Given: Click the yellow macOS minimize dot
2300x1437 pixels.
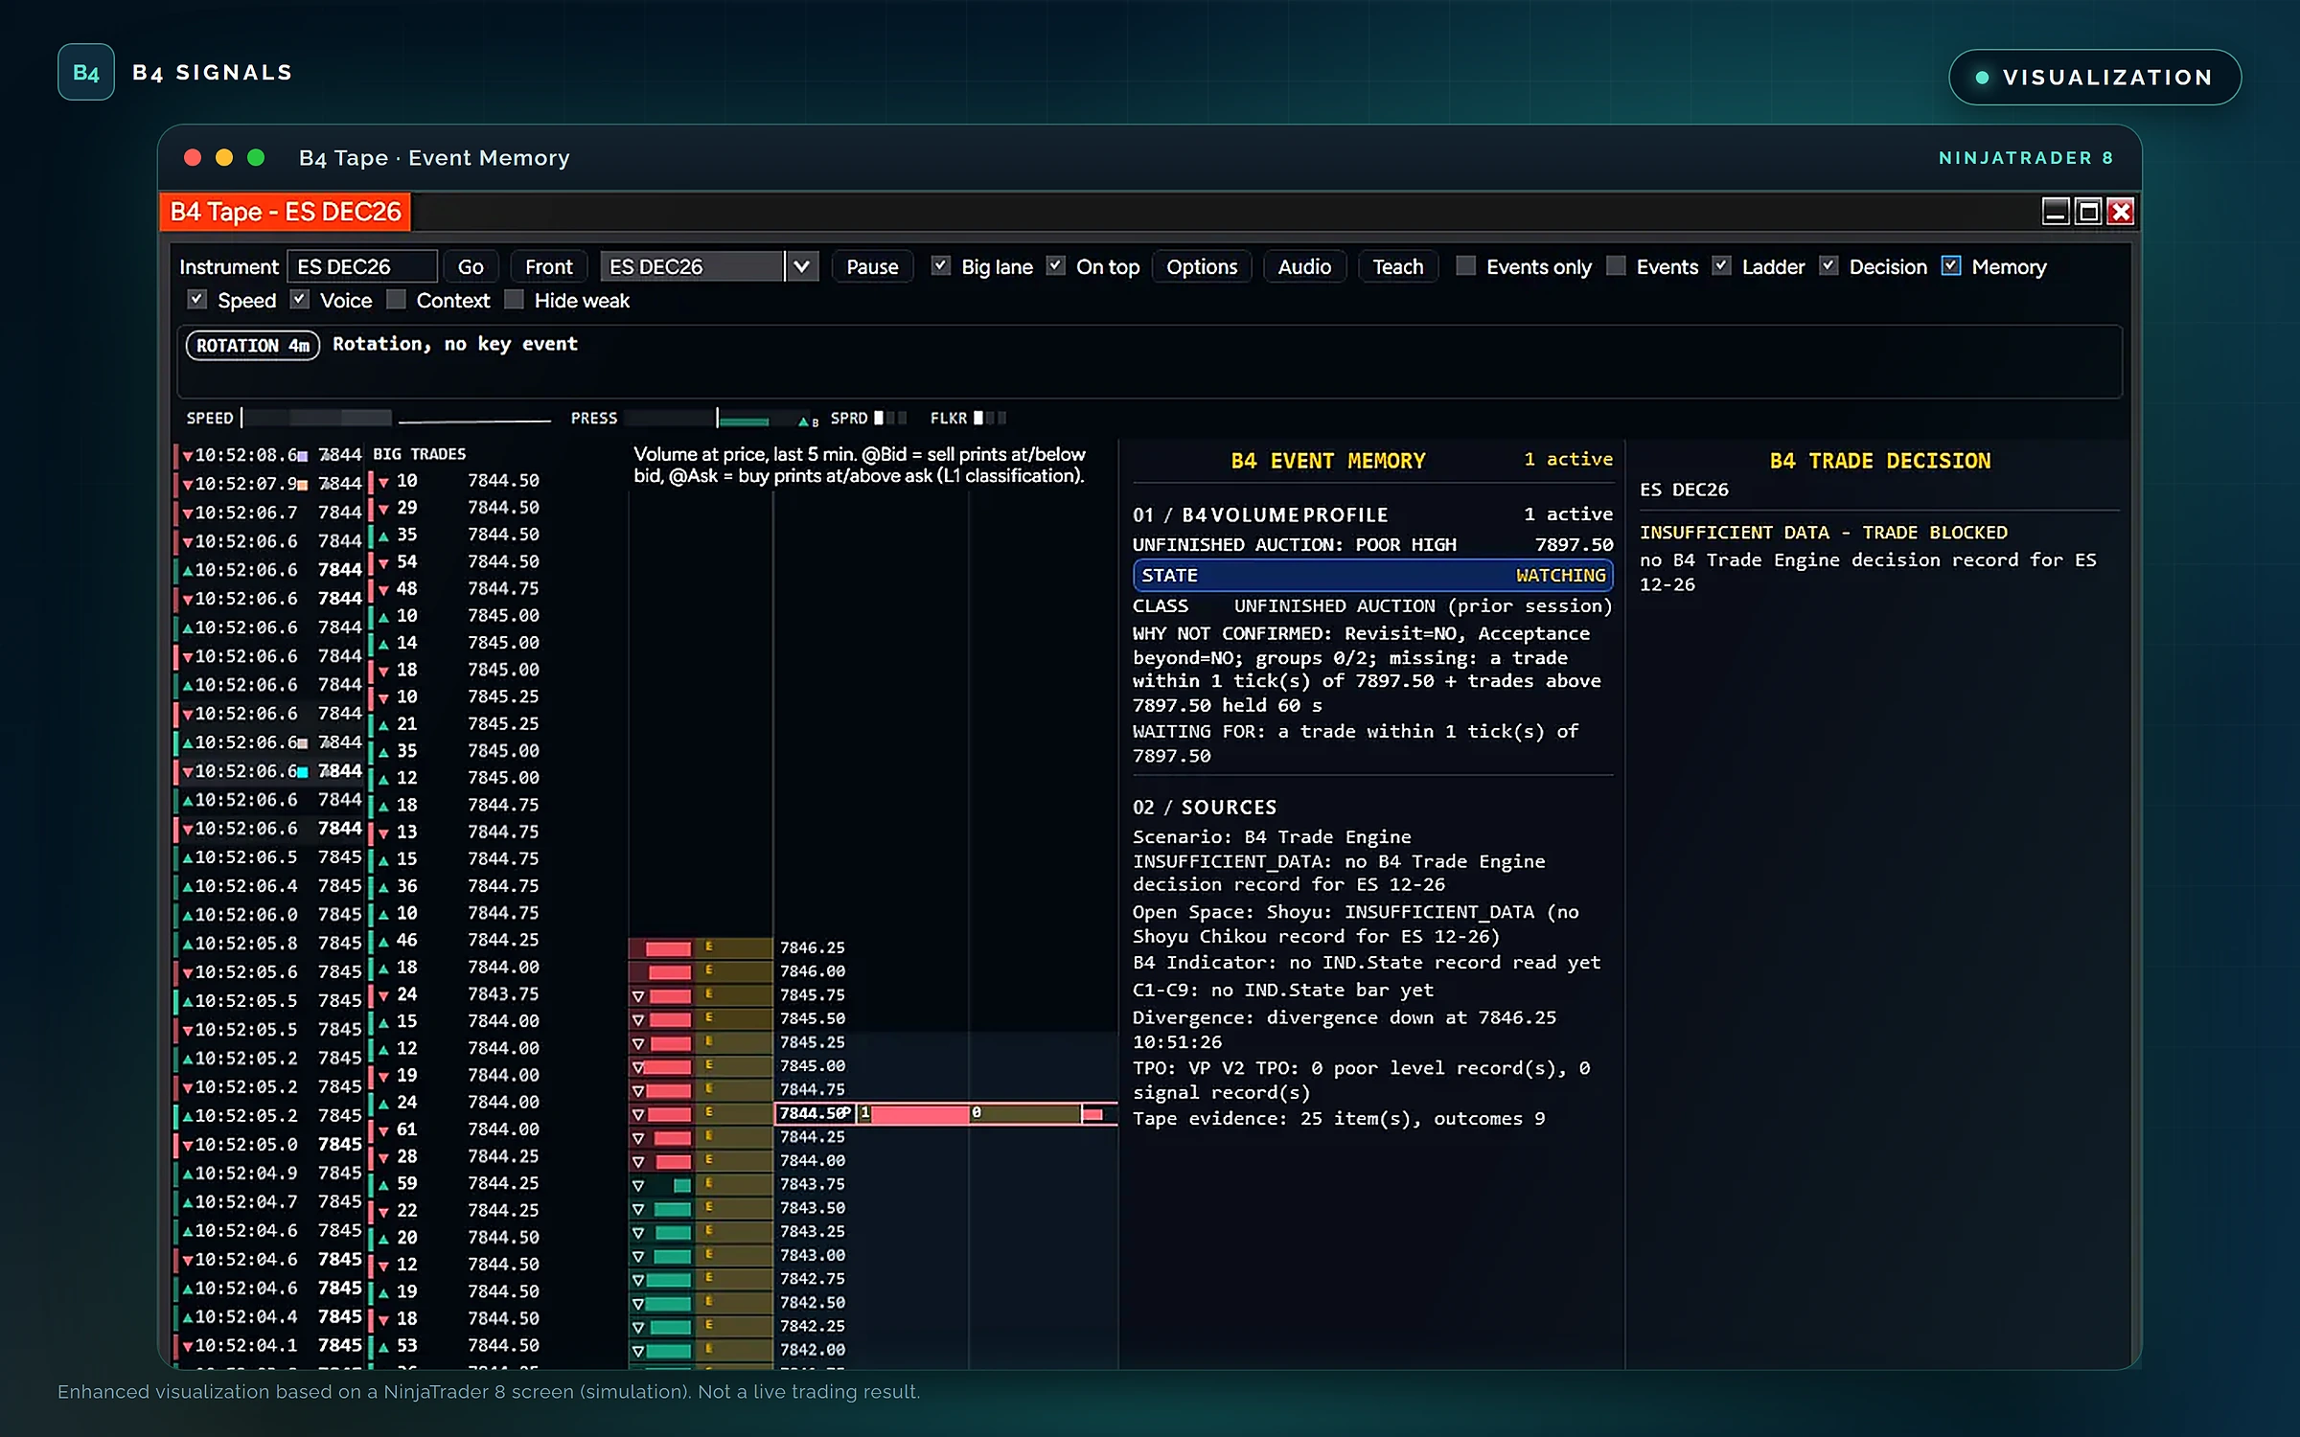Looking at the screenshot, I should (x=224, y=157).
